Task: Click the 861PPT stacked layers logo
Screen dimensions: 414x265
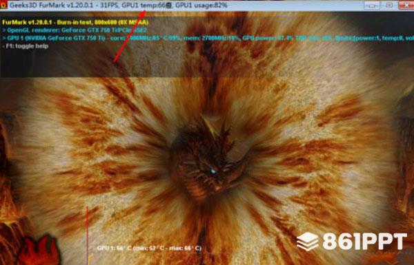Action: [308, 242]
